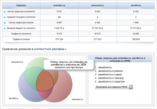Click the value "4 626" cell

(98, 23)
